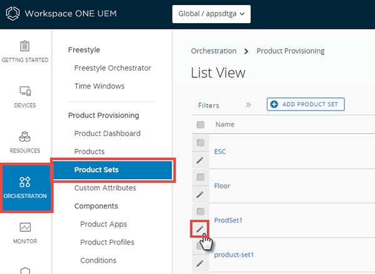Expand the Filters panel with double chevron

pyautogui.click(x=248, y=105)
